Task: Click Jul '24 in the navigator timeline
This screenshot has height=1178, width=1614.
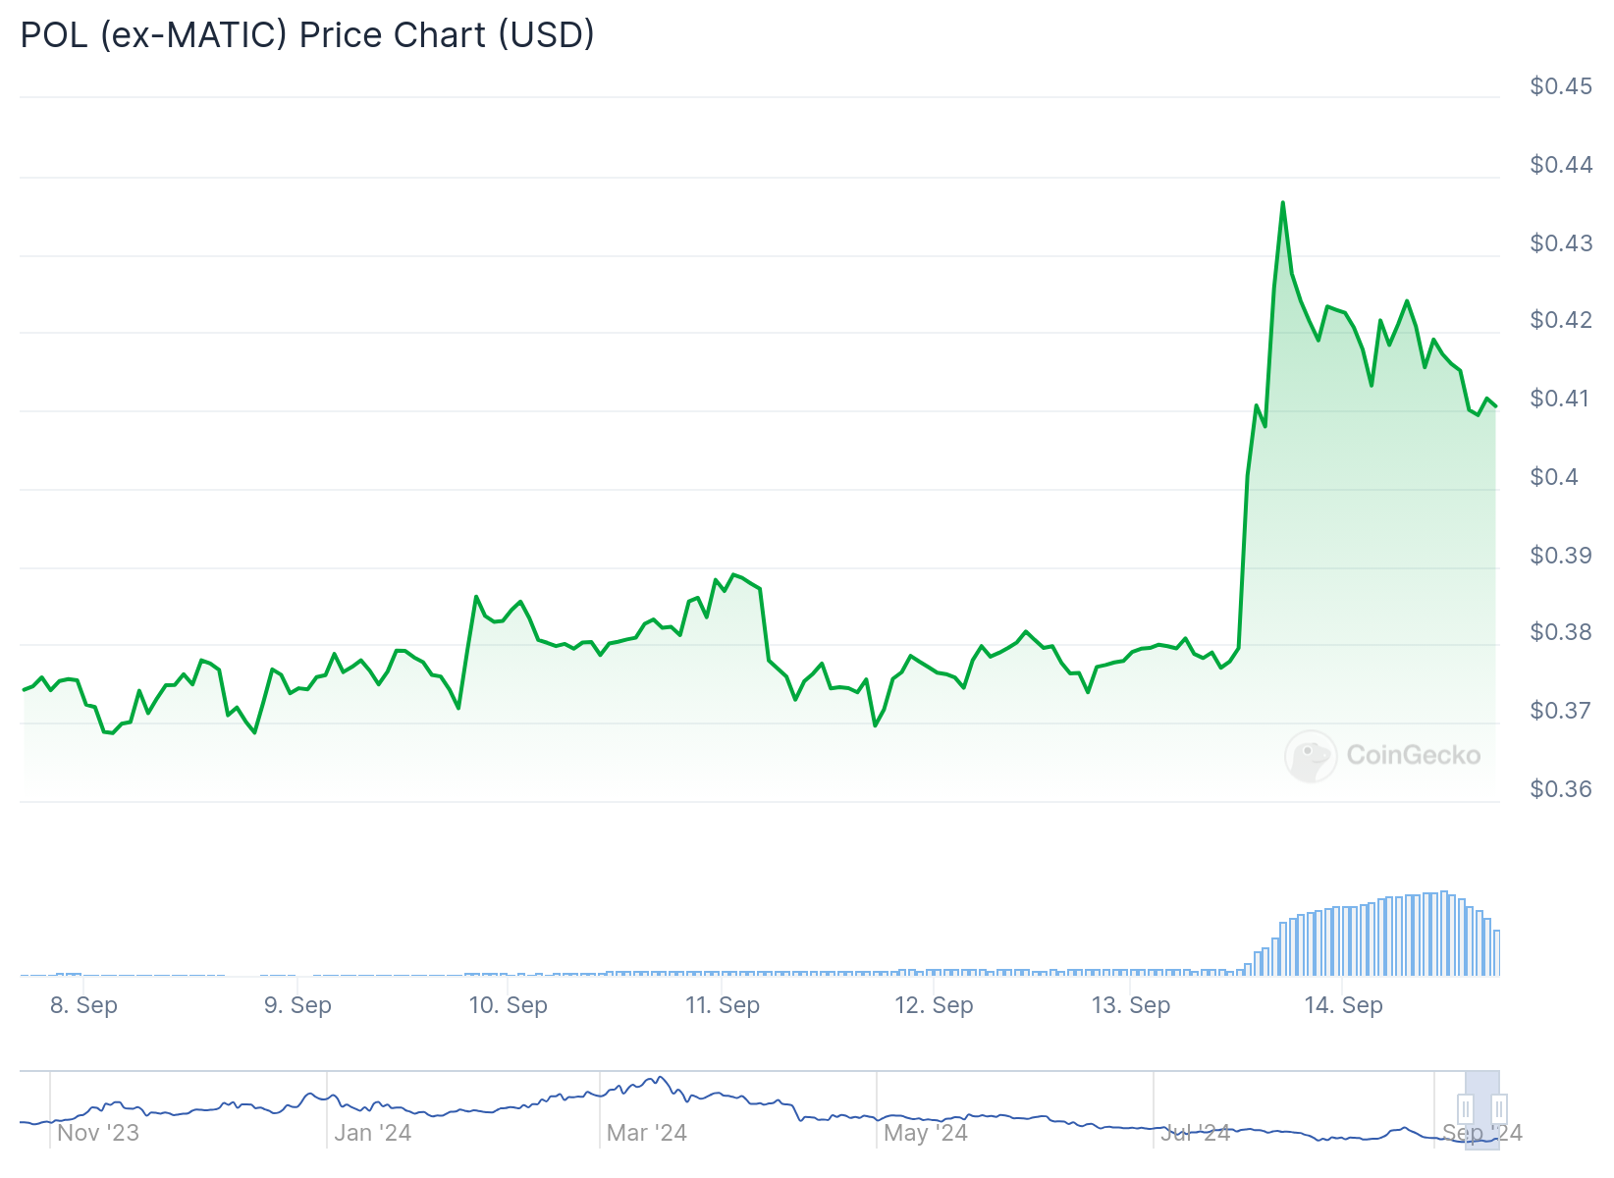Action: [x=1195, y=1133]
